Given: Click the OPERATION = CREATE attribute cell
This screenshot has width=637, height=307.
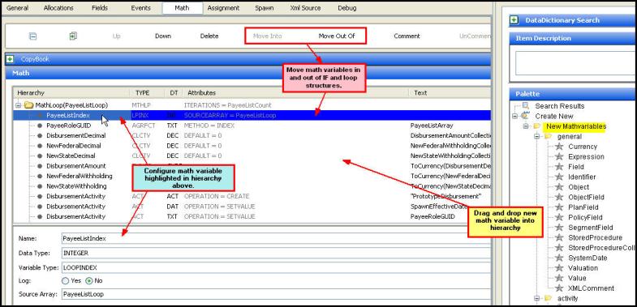Looking at the screenshot, I should 217,197.
